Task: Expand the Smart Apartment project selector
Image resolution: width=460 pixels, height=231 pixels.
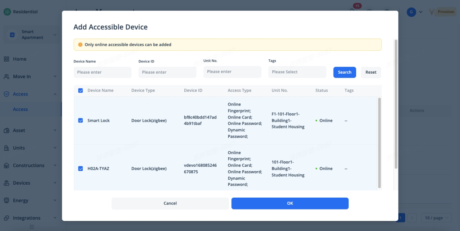Action: [32, 35]
